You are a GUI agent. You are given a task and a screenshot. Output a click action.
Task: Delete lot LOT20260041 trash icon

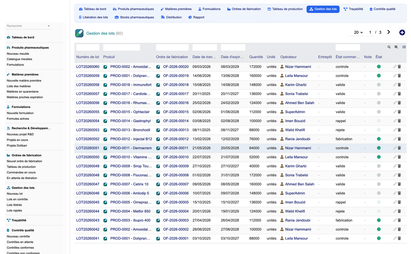tap(399, 238)
